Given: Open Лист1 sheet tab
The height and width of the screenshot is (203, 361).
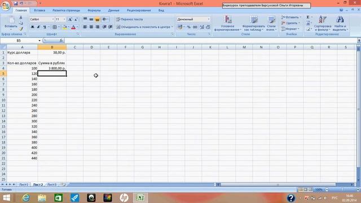Looking at the screenshot, I should 23,184.
